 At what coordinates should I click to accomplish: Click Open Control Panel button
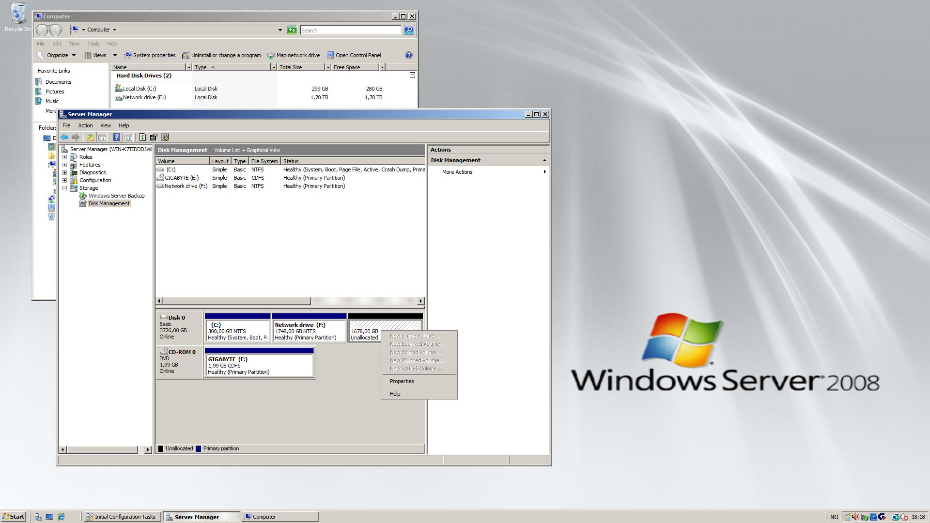pos(354,55)
